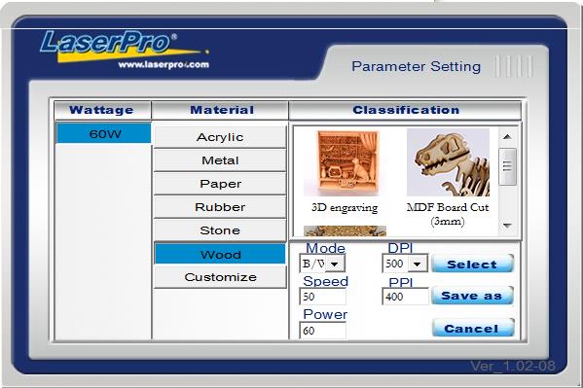
Task: Click the PPI input field
Action: click(x=405, y=297)
